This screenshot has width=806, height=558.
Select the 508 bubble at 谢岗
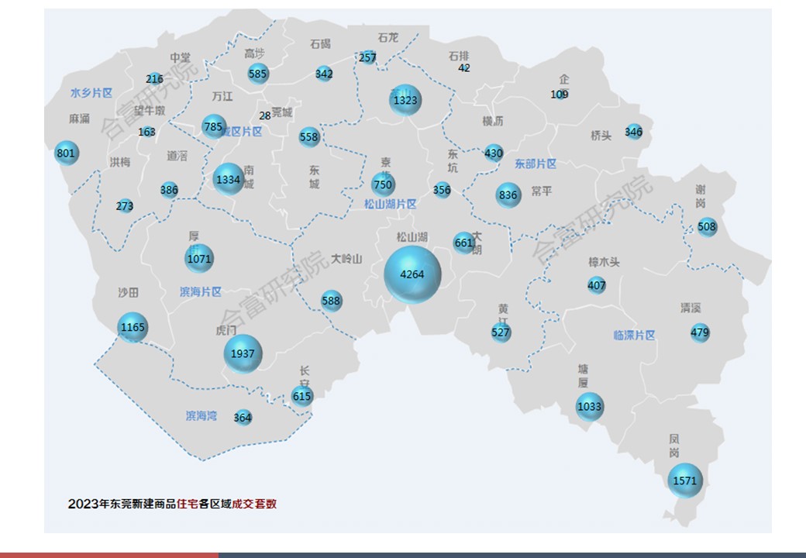pyautogui.click(x=707, y=227)
